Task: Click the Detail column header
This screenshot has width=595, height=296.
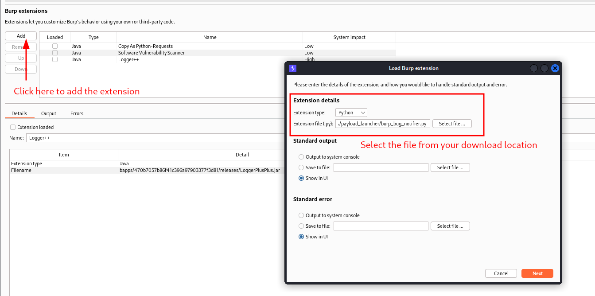Action: point(242,155)
